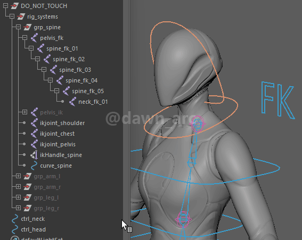Click the spine_fk_02 joint icon
The image size is (302, 240).
(x=47, y=59)
